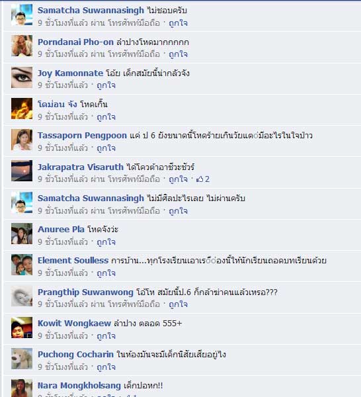
Task: Like Puchong Cocharin's comment
Action: coord(106,367)
